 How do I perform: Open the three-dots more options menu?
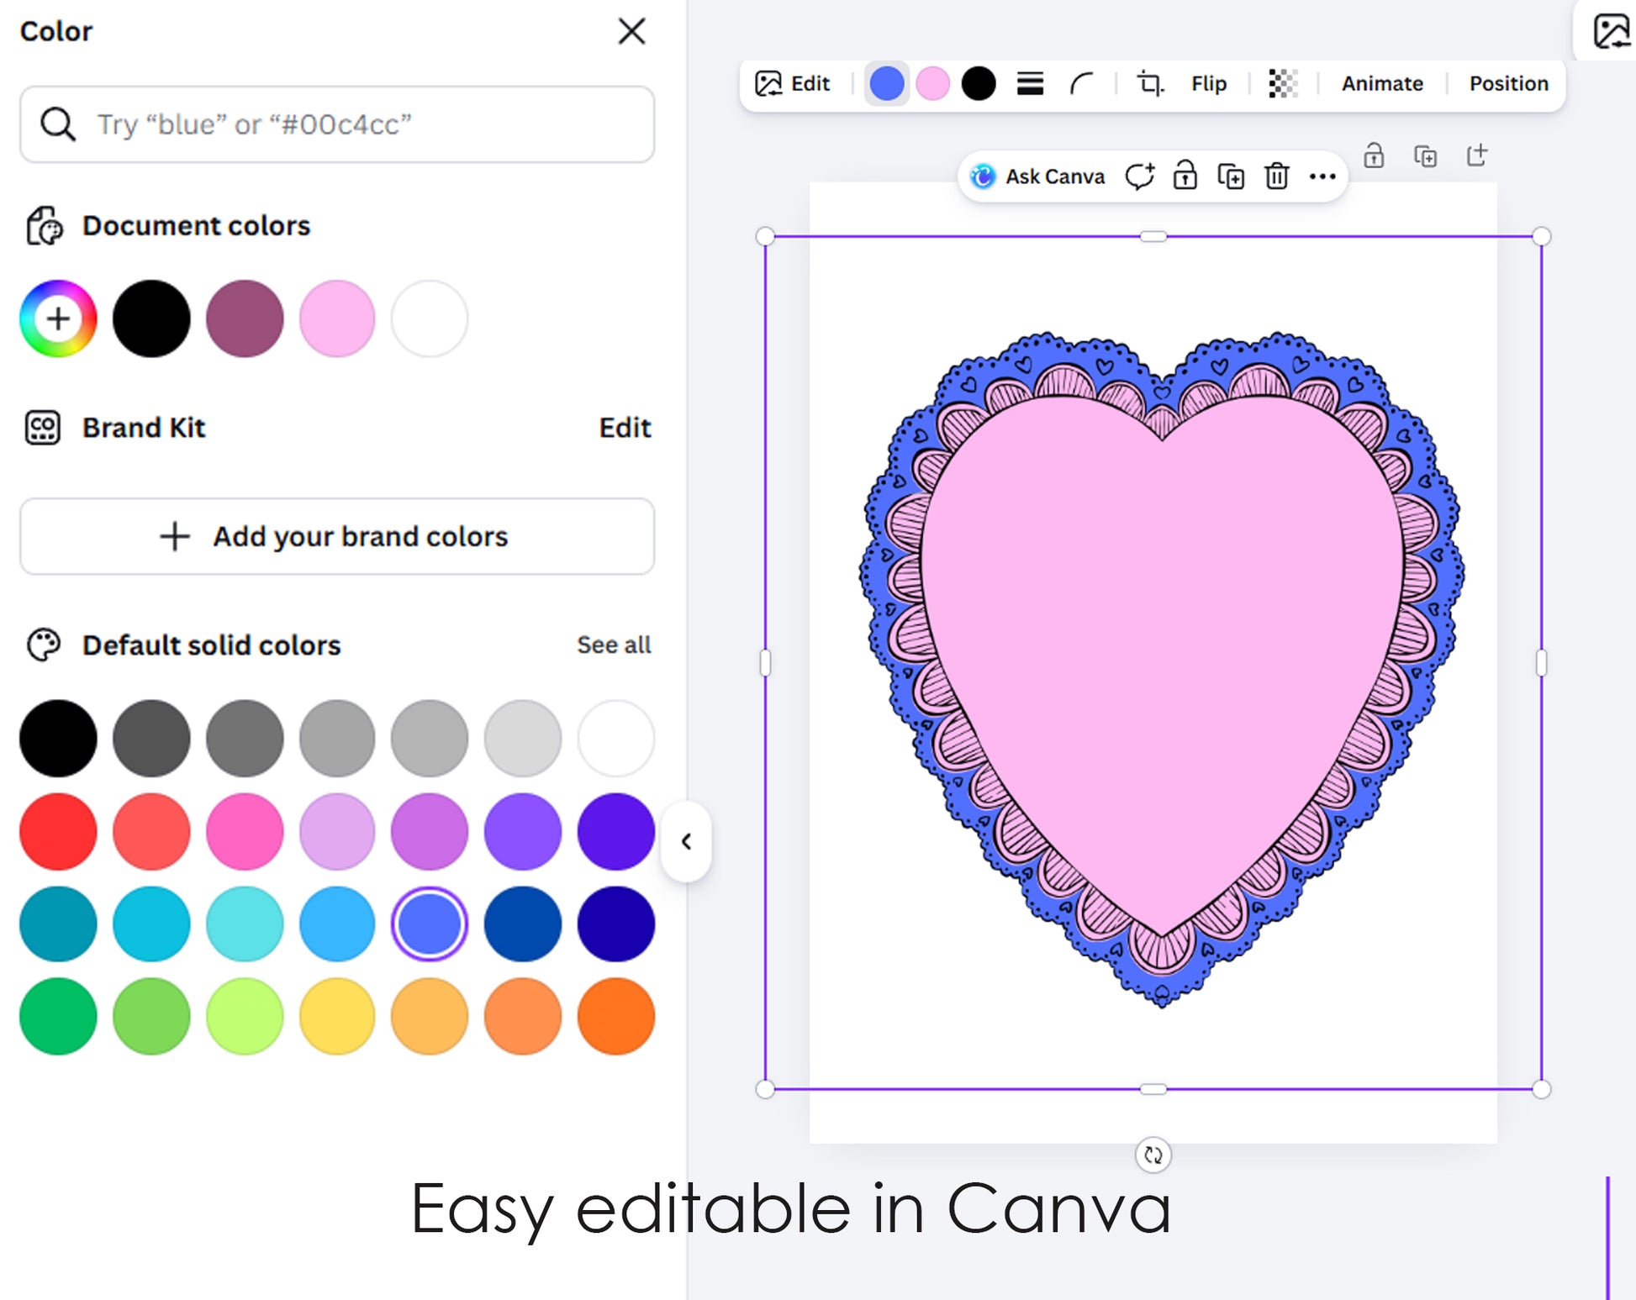(x=1322, y=176)
